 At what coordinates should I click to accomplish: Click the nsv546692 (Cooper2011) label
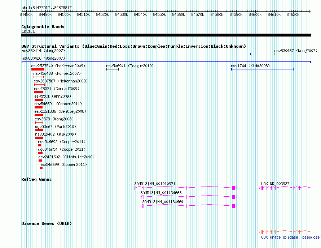[62, 142]
